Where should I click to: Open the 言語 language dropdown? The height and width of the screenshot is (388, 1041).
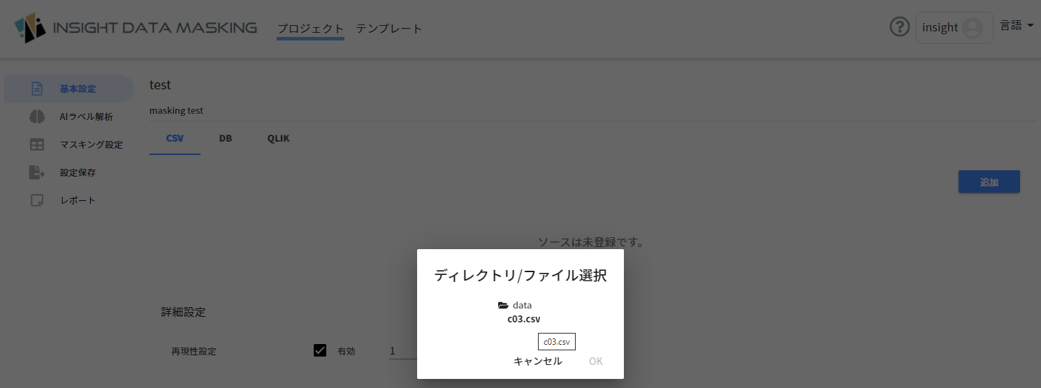pos(1017,26)
